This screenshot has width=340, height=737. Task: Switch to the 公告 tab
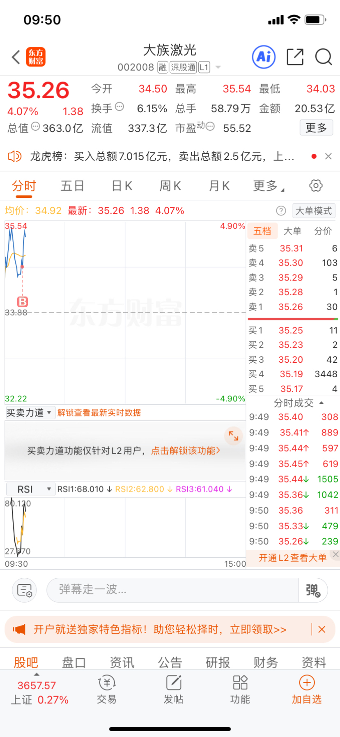point(170,662)
